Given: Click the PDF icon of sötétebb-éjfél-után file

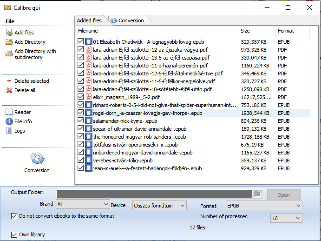Looking at the screenshot, I should click(88, 89).
